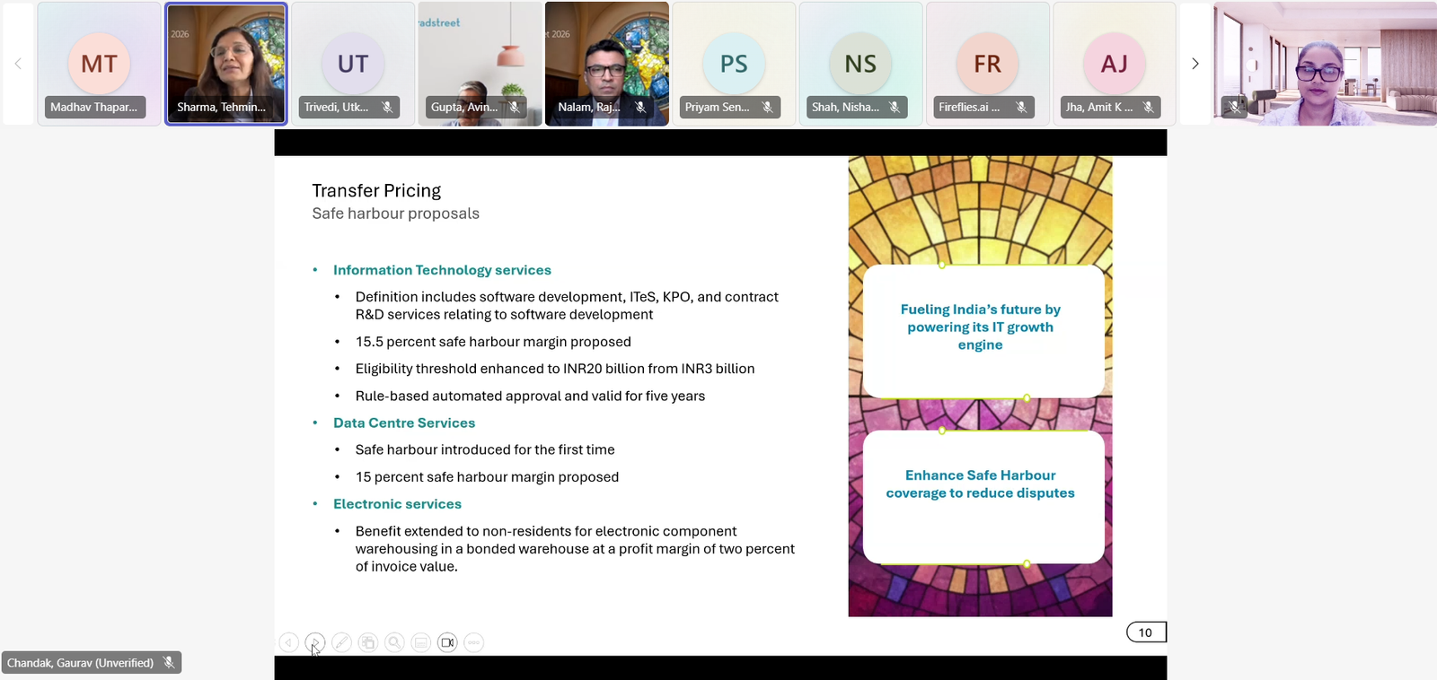This screenshot has width=1437, height=680.
Task: Click muted mic on Trivedi tile
Action: (387, 107)
